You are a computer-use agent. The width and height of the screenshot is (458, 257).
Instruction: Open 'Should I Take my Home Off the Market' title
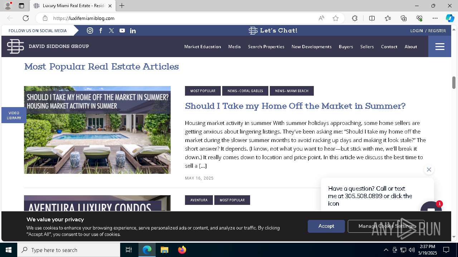pos(295,106)
